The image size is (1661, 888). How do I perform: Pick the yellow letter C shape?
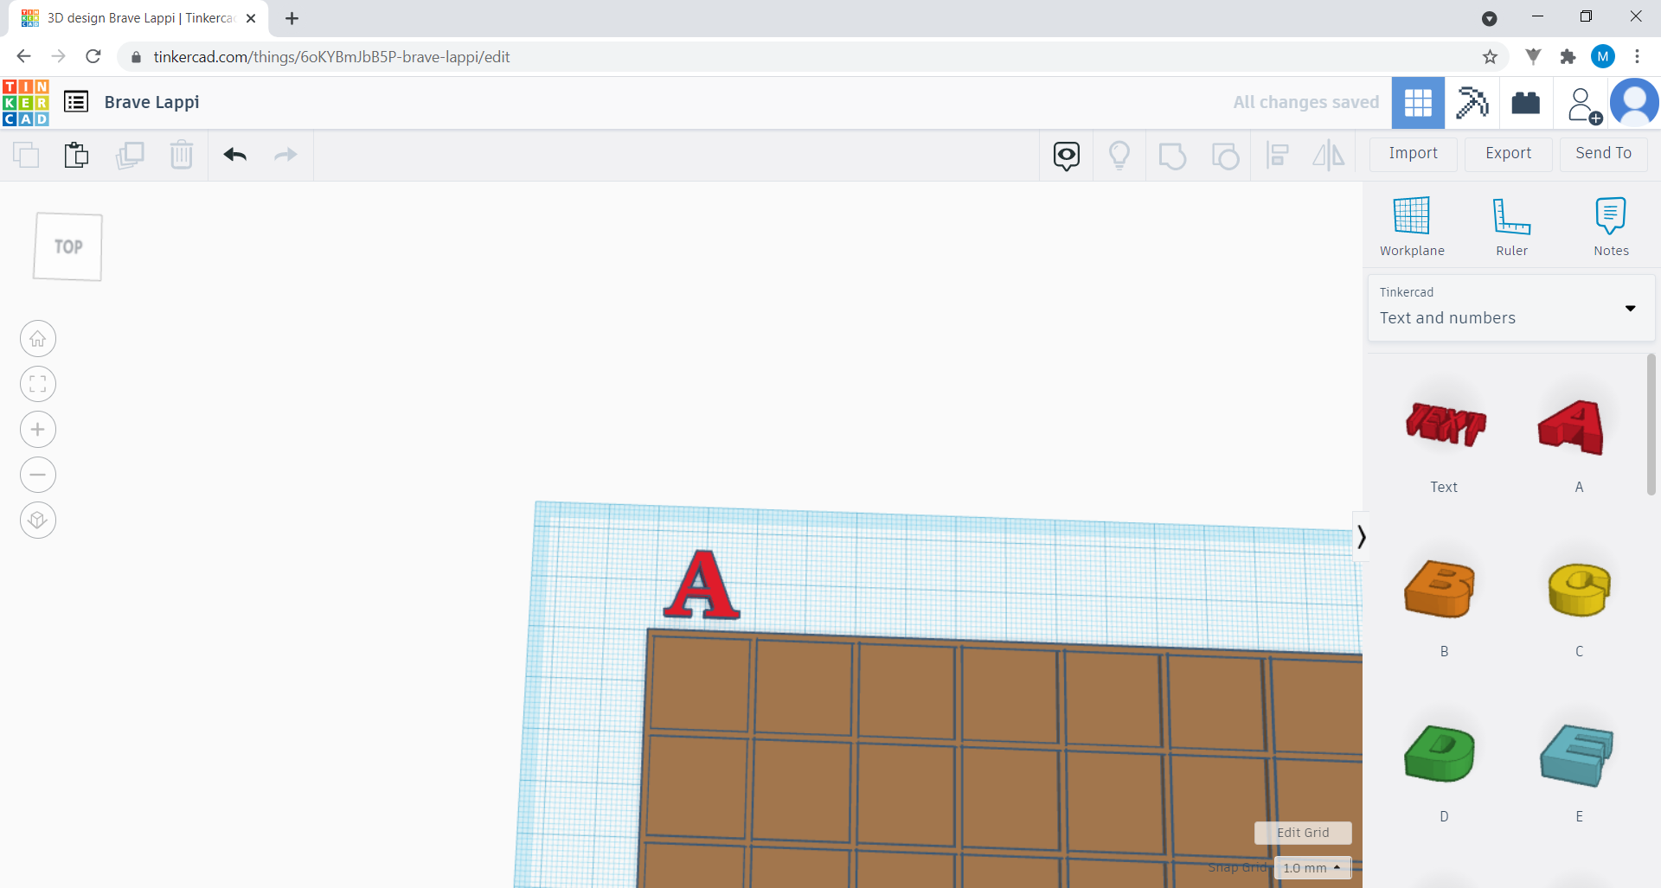(1579, 590)
